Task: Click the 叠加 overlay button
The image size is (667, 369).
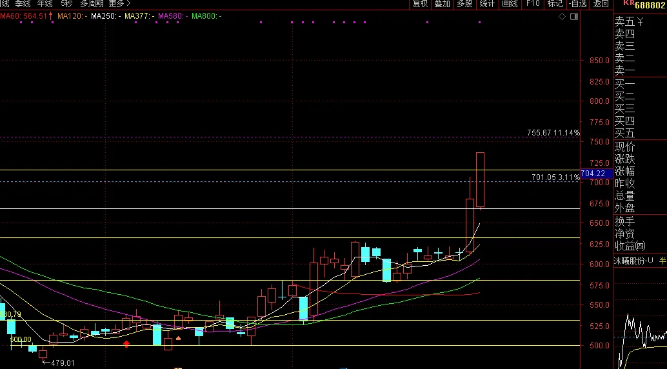Action: coord(442,4)
